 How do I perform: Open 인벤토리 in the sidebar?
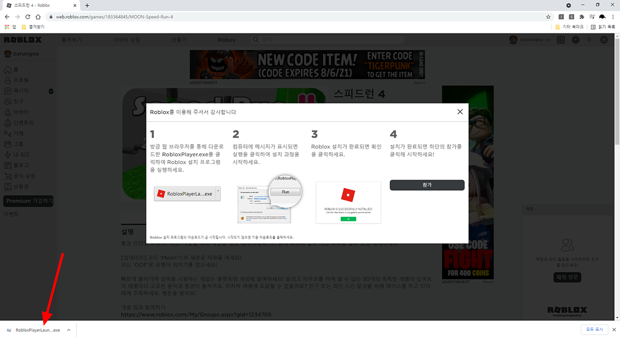click(x=19, y=123)
